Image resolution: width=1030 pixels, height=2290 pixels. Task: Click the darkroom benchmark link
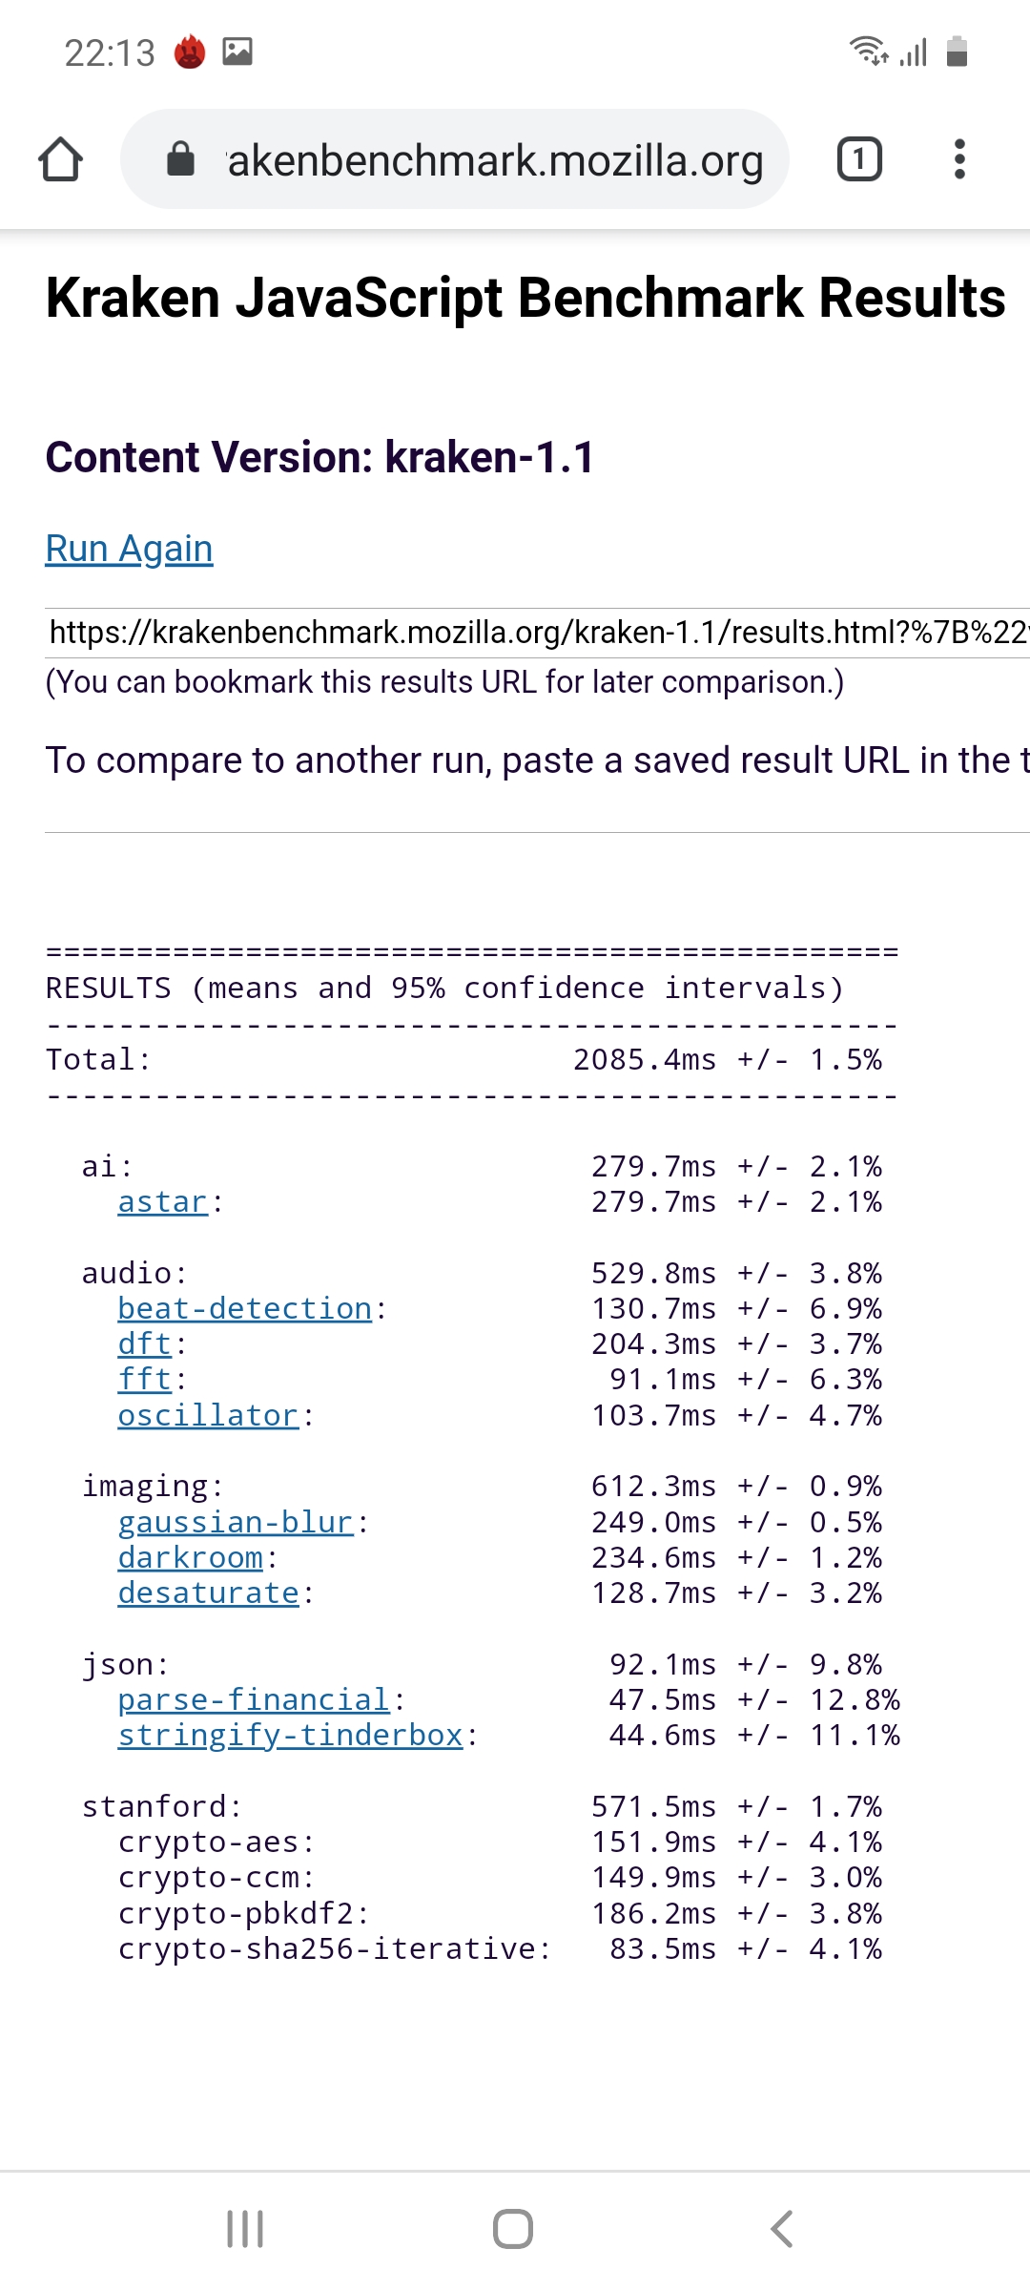190,1558
